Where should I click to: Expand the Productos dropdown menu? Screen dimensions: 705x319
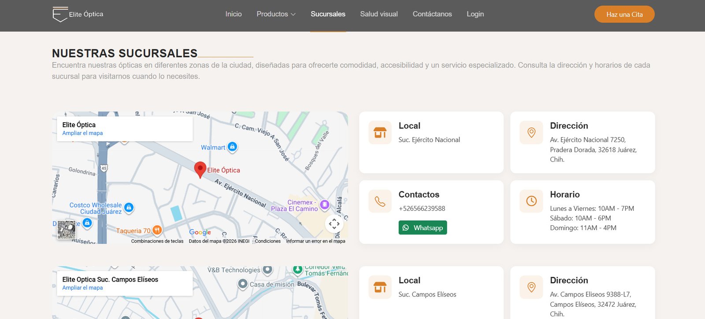[x=276, y=14]
